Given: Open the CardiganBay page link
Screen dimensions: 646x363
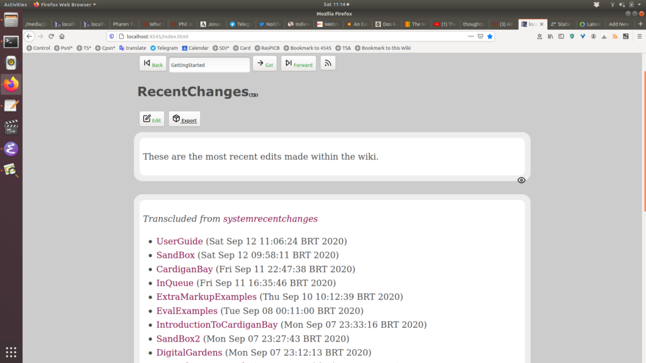Looking at the screenshot, I should click(185, 269).
